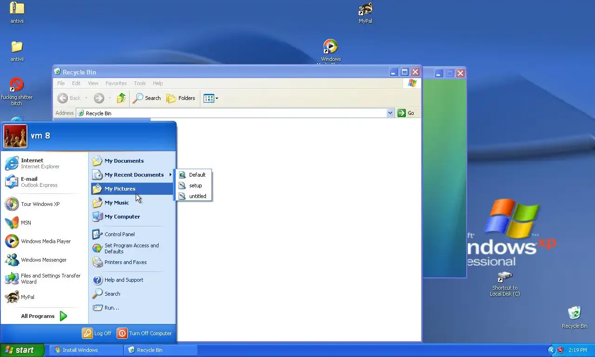Open Printers and Faxes
This screenshot has height=357, width=595.
[x=132, y=262]
